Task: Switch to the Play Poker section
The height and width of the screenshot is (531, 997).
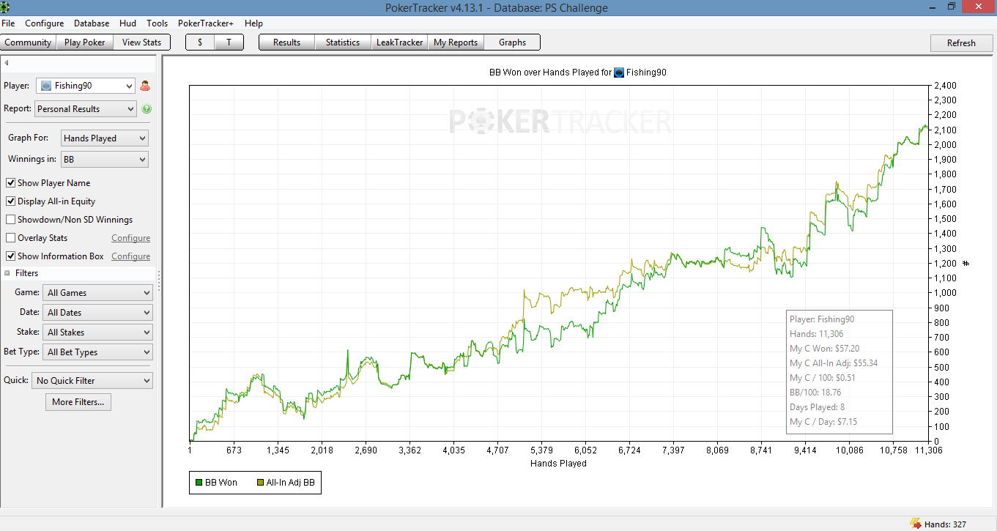Action: pos(85,42)
